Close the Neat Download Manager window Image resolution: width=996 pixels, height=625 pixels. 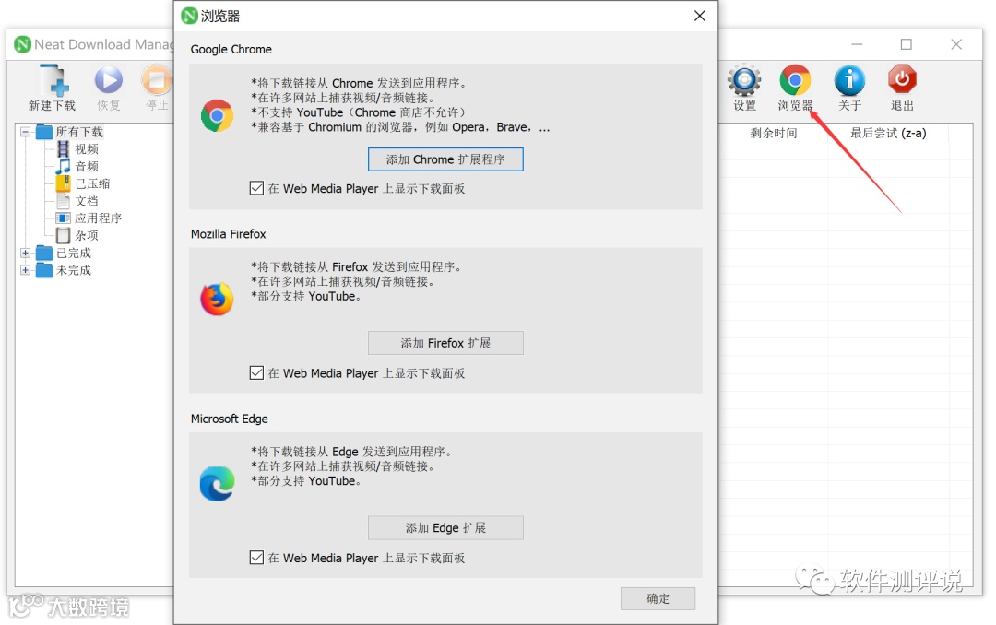click(x=956, y=44)
